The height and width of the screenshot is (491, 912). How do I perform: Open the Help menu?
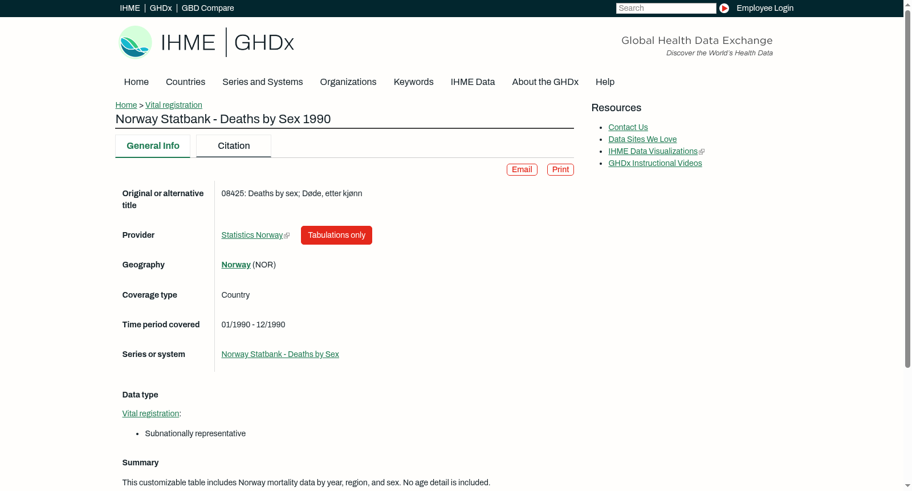(x=605, y=82)
